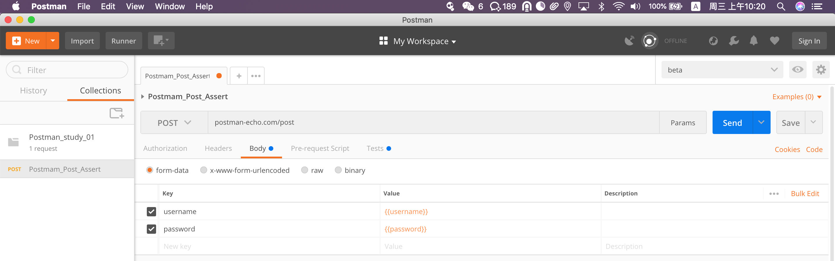
Task: Open the View menu
Action: 135,6
